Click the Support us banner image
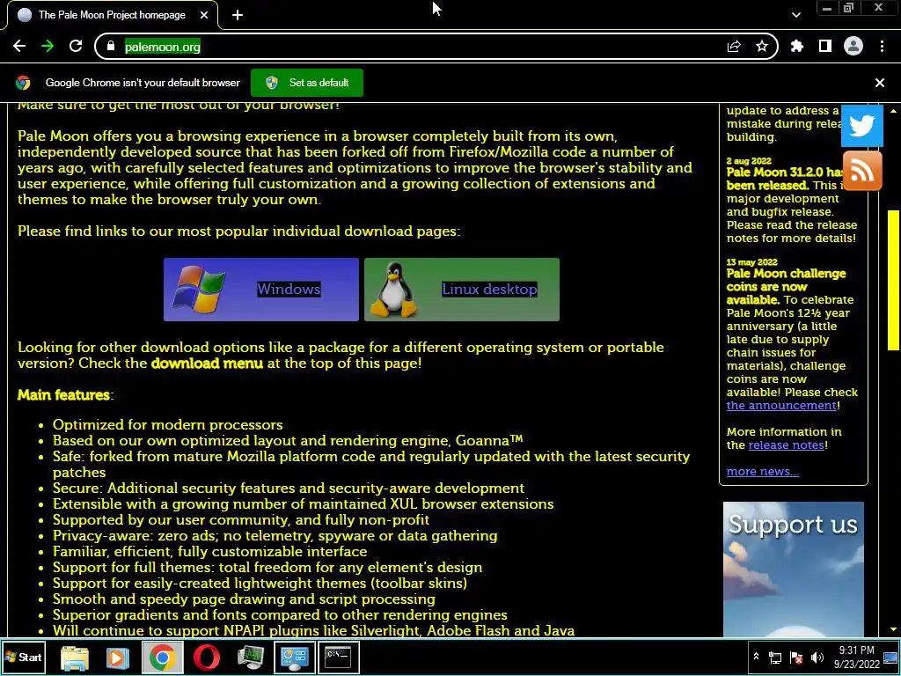This screenshot has width=901, height=676. coord(793,569)
